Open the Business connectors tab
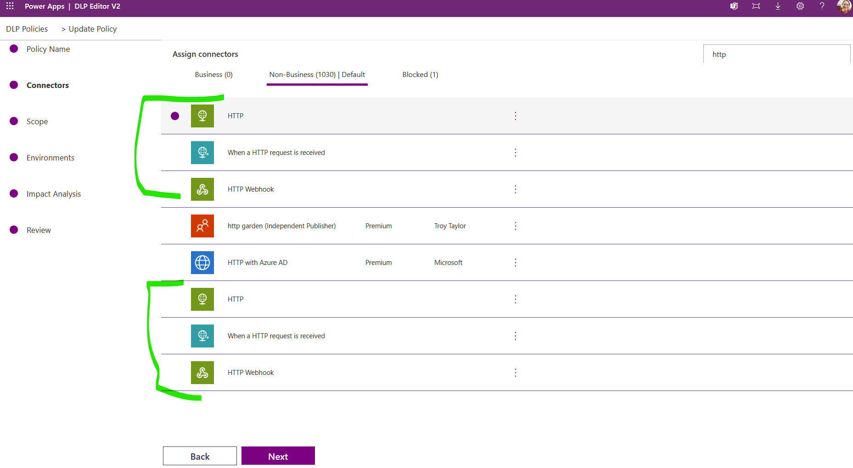 coord(213,74)
